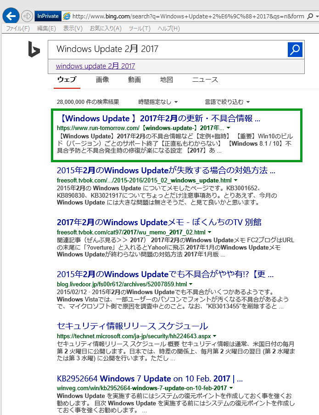The image size is (319, 415).
Task: Open the ヘルプ(H) menu
Action: [168, 28]
